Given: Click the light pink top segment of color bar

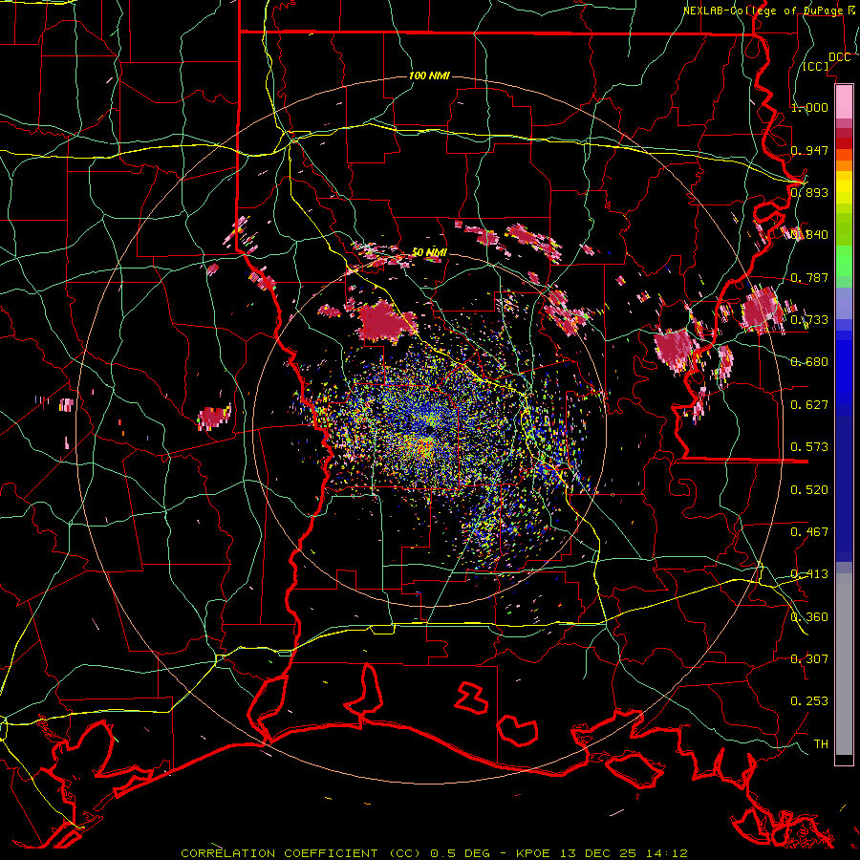Looking at the screenshot, I should click(x=844, y=101).
